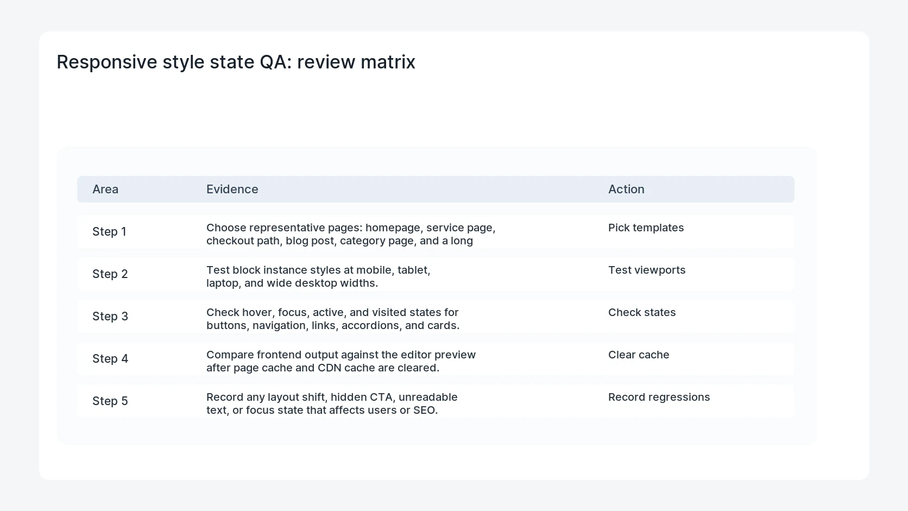The width and height of the screenshot is (908, 511).
Task: Select the Area column header
Action: (x=105, y=189)
